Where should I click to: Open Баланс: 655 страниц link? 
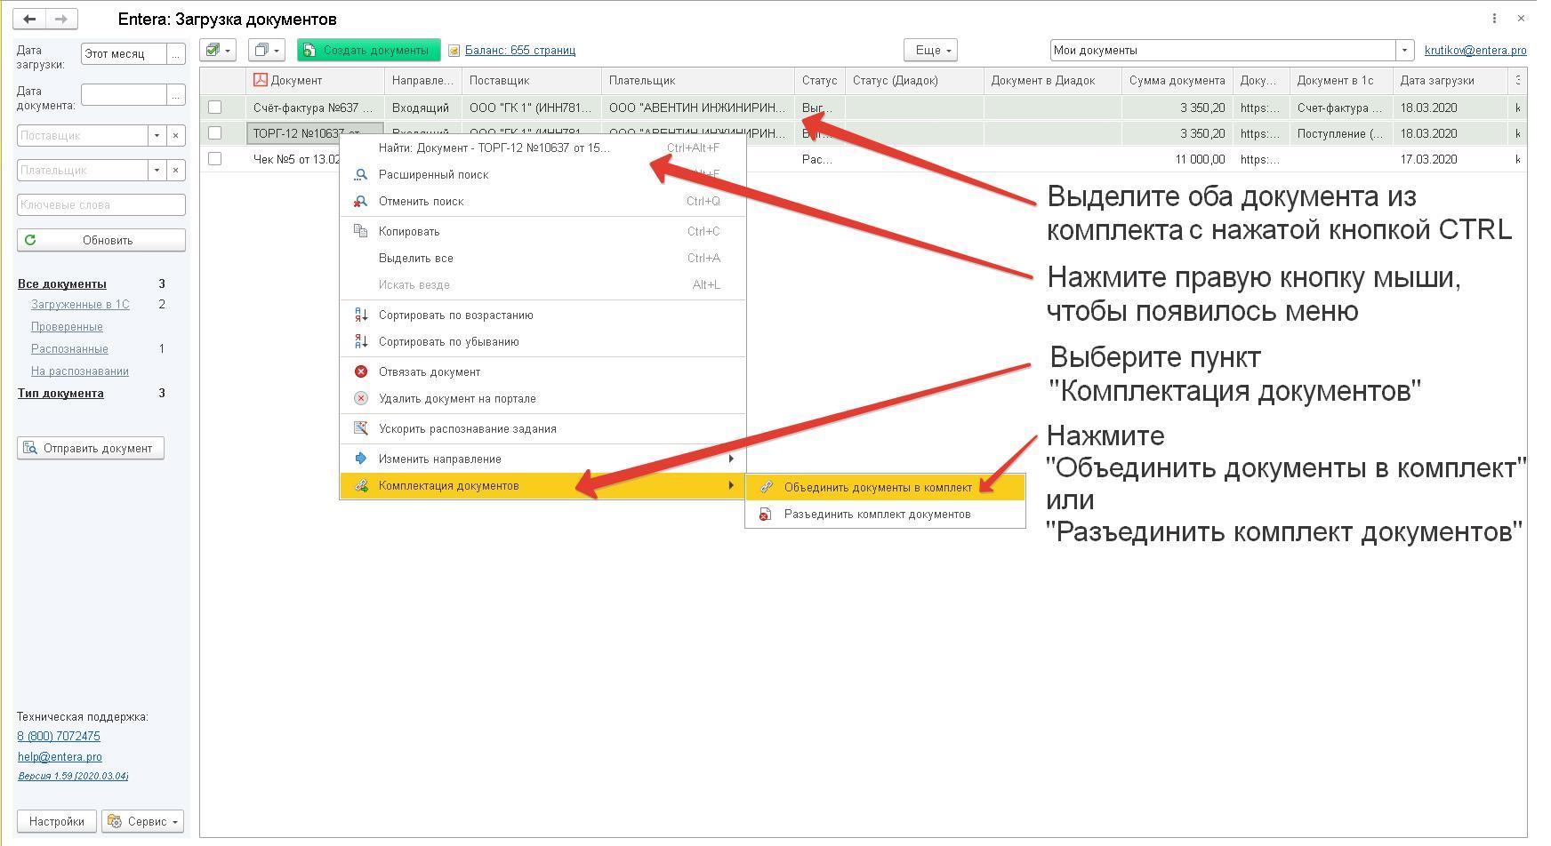[x=520, y=51]
